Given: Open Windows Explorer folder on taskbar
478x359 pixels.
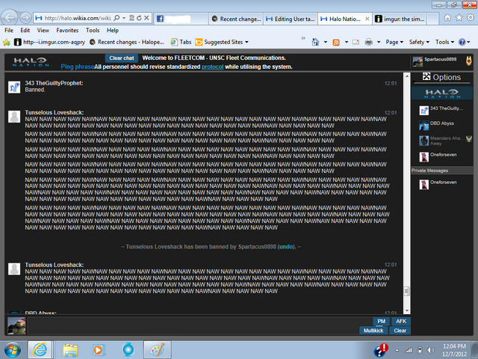Looking at the screenshot, I should [x=70, y=349].
